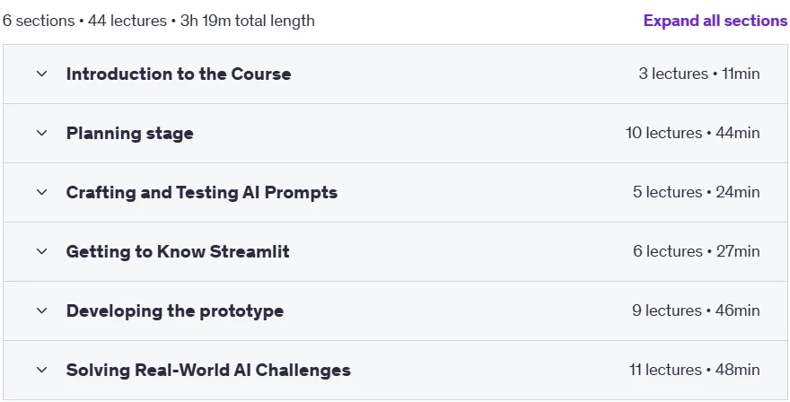Click chevron beside Solving Real-World AI Challenges
790x402 pixels.
tap(42, 370)
